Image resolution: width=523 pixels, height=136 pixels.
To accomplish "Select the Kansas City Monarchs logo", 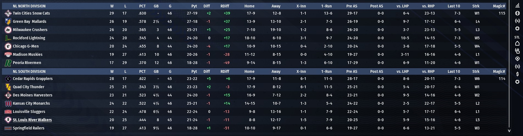I will click(8, 103).
